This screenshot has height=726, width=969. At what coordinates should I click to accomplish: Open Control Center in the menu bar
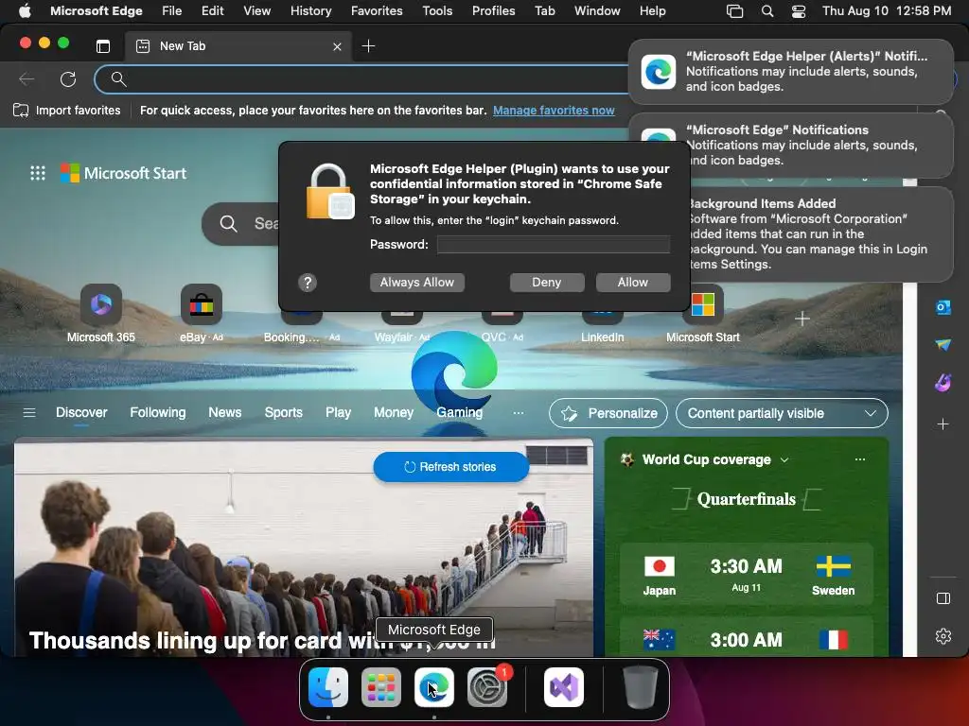[x=799, y=10]
